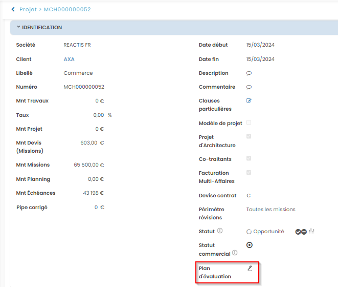The width and height of the screenshot is (338, 287).
Task: Toggle the Co-traitants checkbox
Action: 249,158
